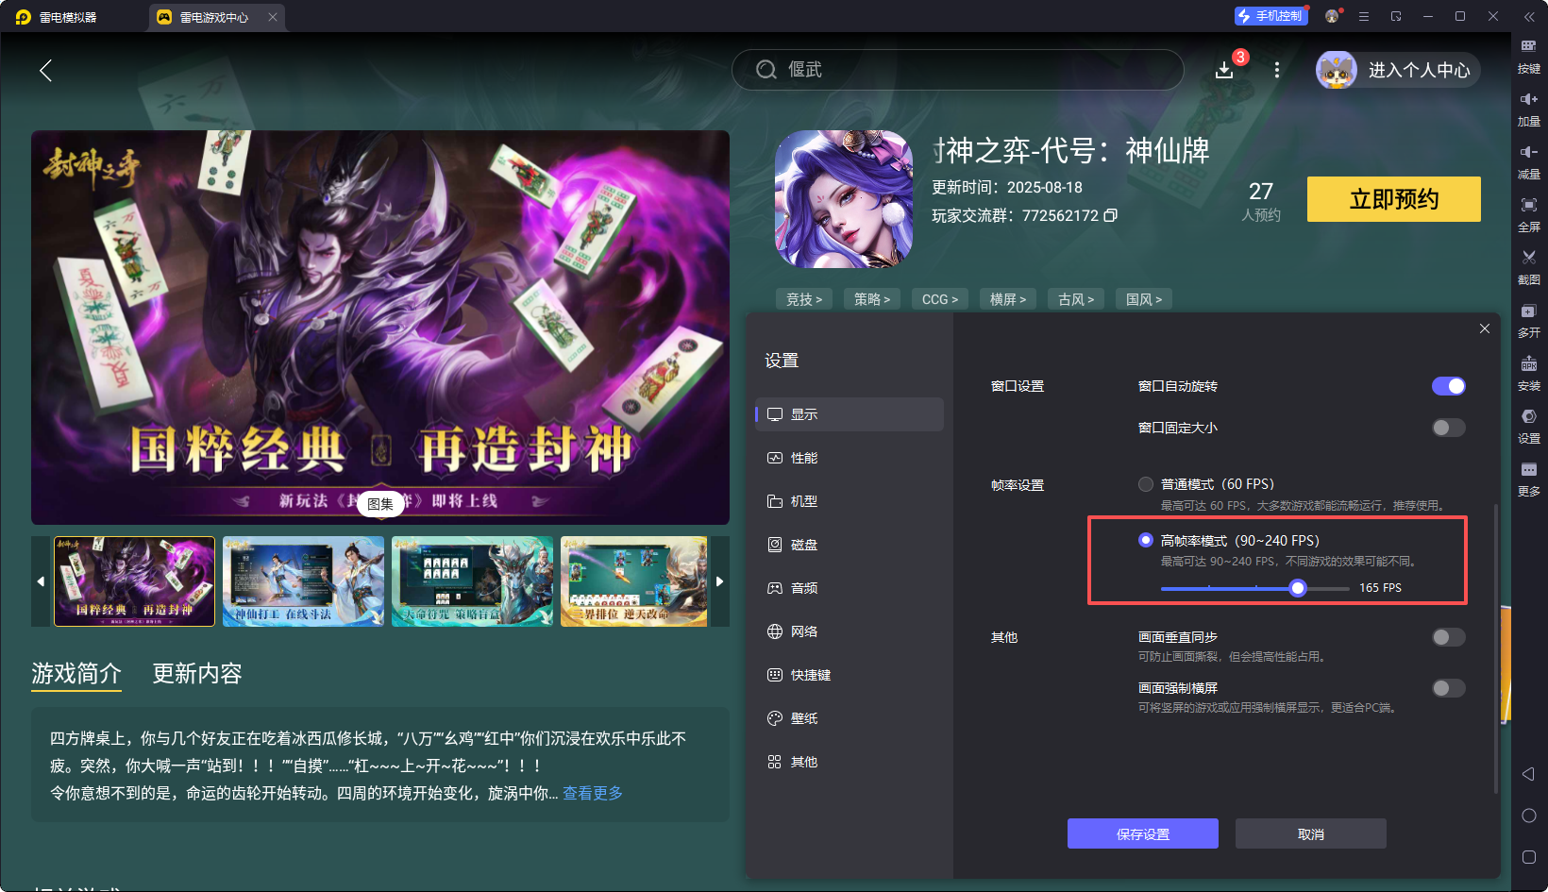
Task: Click the 手机控制 phone control button
Action: point(1270,16)
